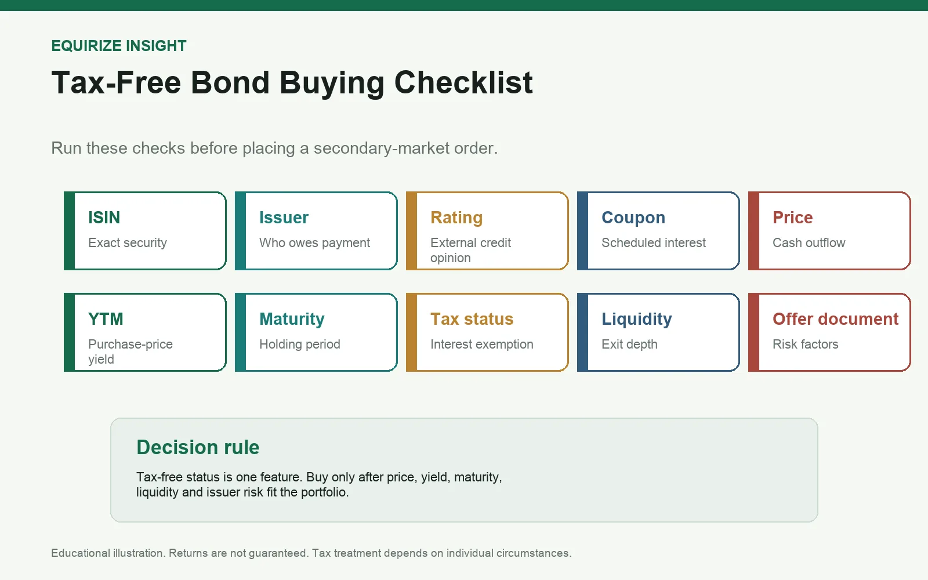Click the blue accent bar on Liquidity card
Screen dimensions: 928x580
pos(582,332)
